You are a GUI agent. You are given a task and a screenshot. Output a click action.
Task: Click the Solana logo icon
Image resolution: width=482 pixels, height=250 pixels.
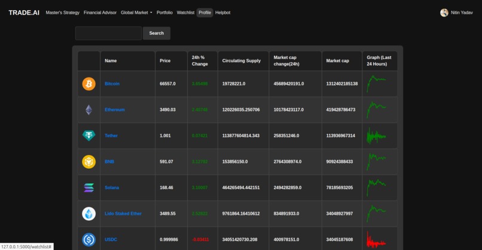tap(89, 188)
